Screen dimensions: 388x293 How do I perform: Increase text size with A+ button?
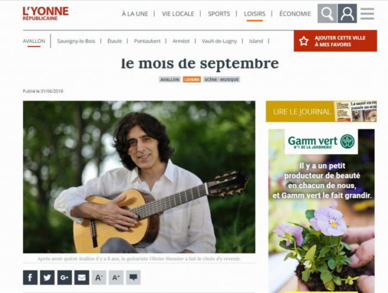(116, 277)
